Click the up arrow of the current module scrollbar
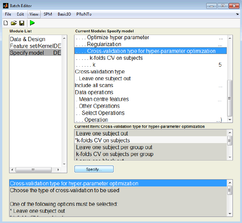Image resolution: width=242 pixels, height=223 pixels. [230, 38]
